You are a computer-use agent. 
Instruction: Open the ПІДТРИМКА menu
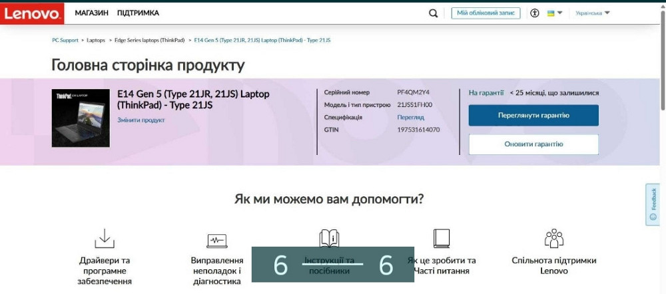pos(138,13)
